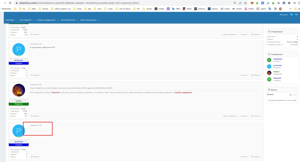The height and width of the screenshot is (162, 300).
Task: Open the skladchina thread link in Vulkan's post
Action: (71, 88)
